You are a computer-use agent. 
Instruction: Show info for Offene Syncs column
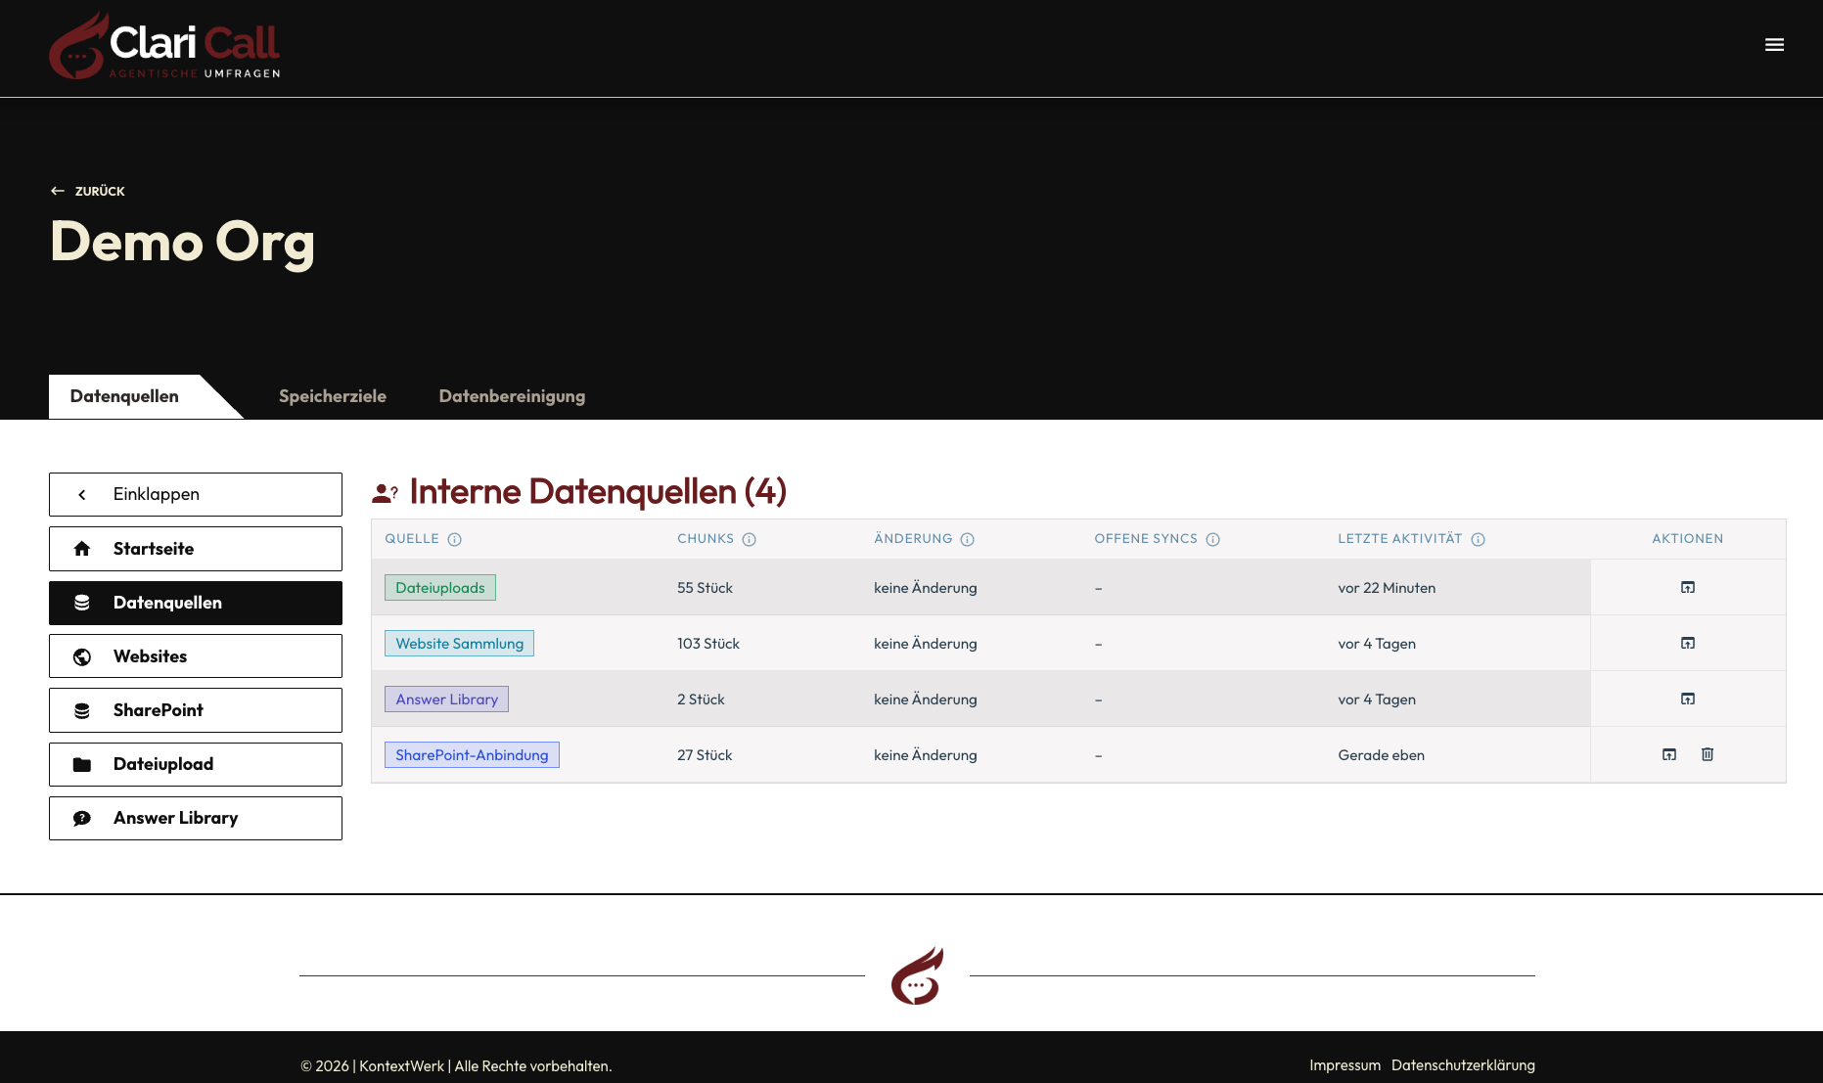1213,539
